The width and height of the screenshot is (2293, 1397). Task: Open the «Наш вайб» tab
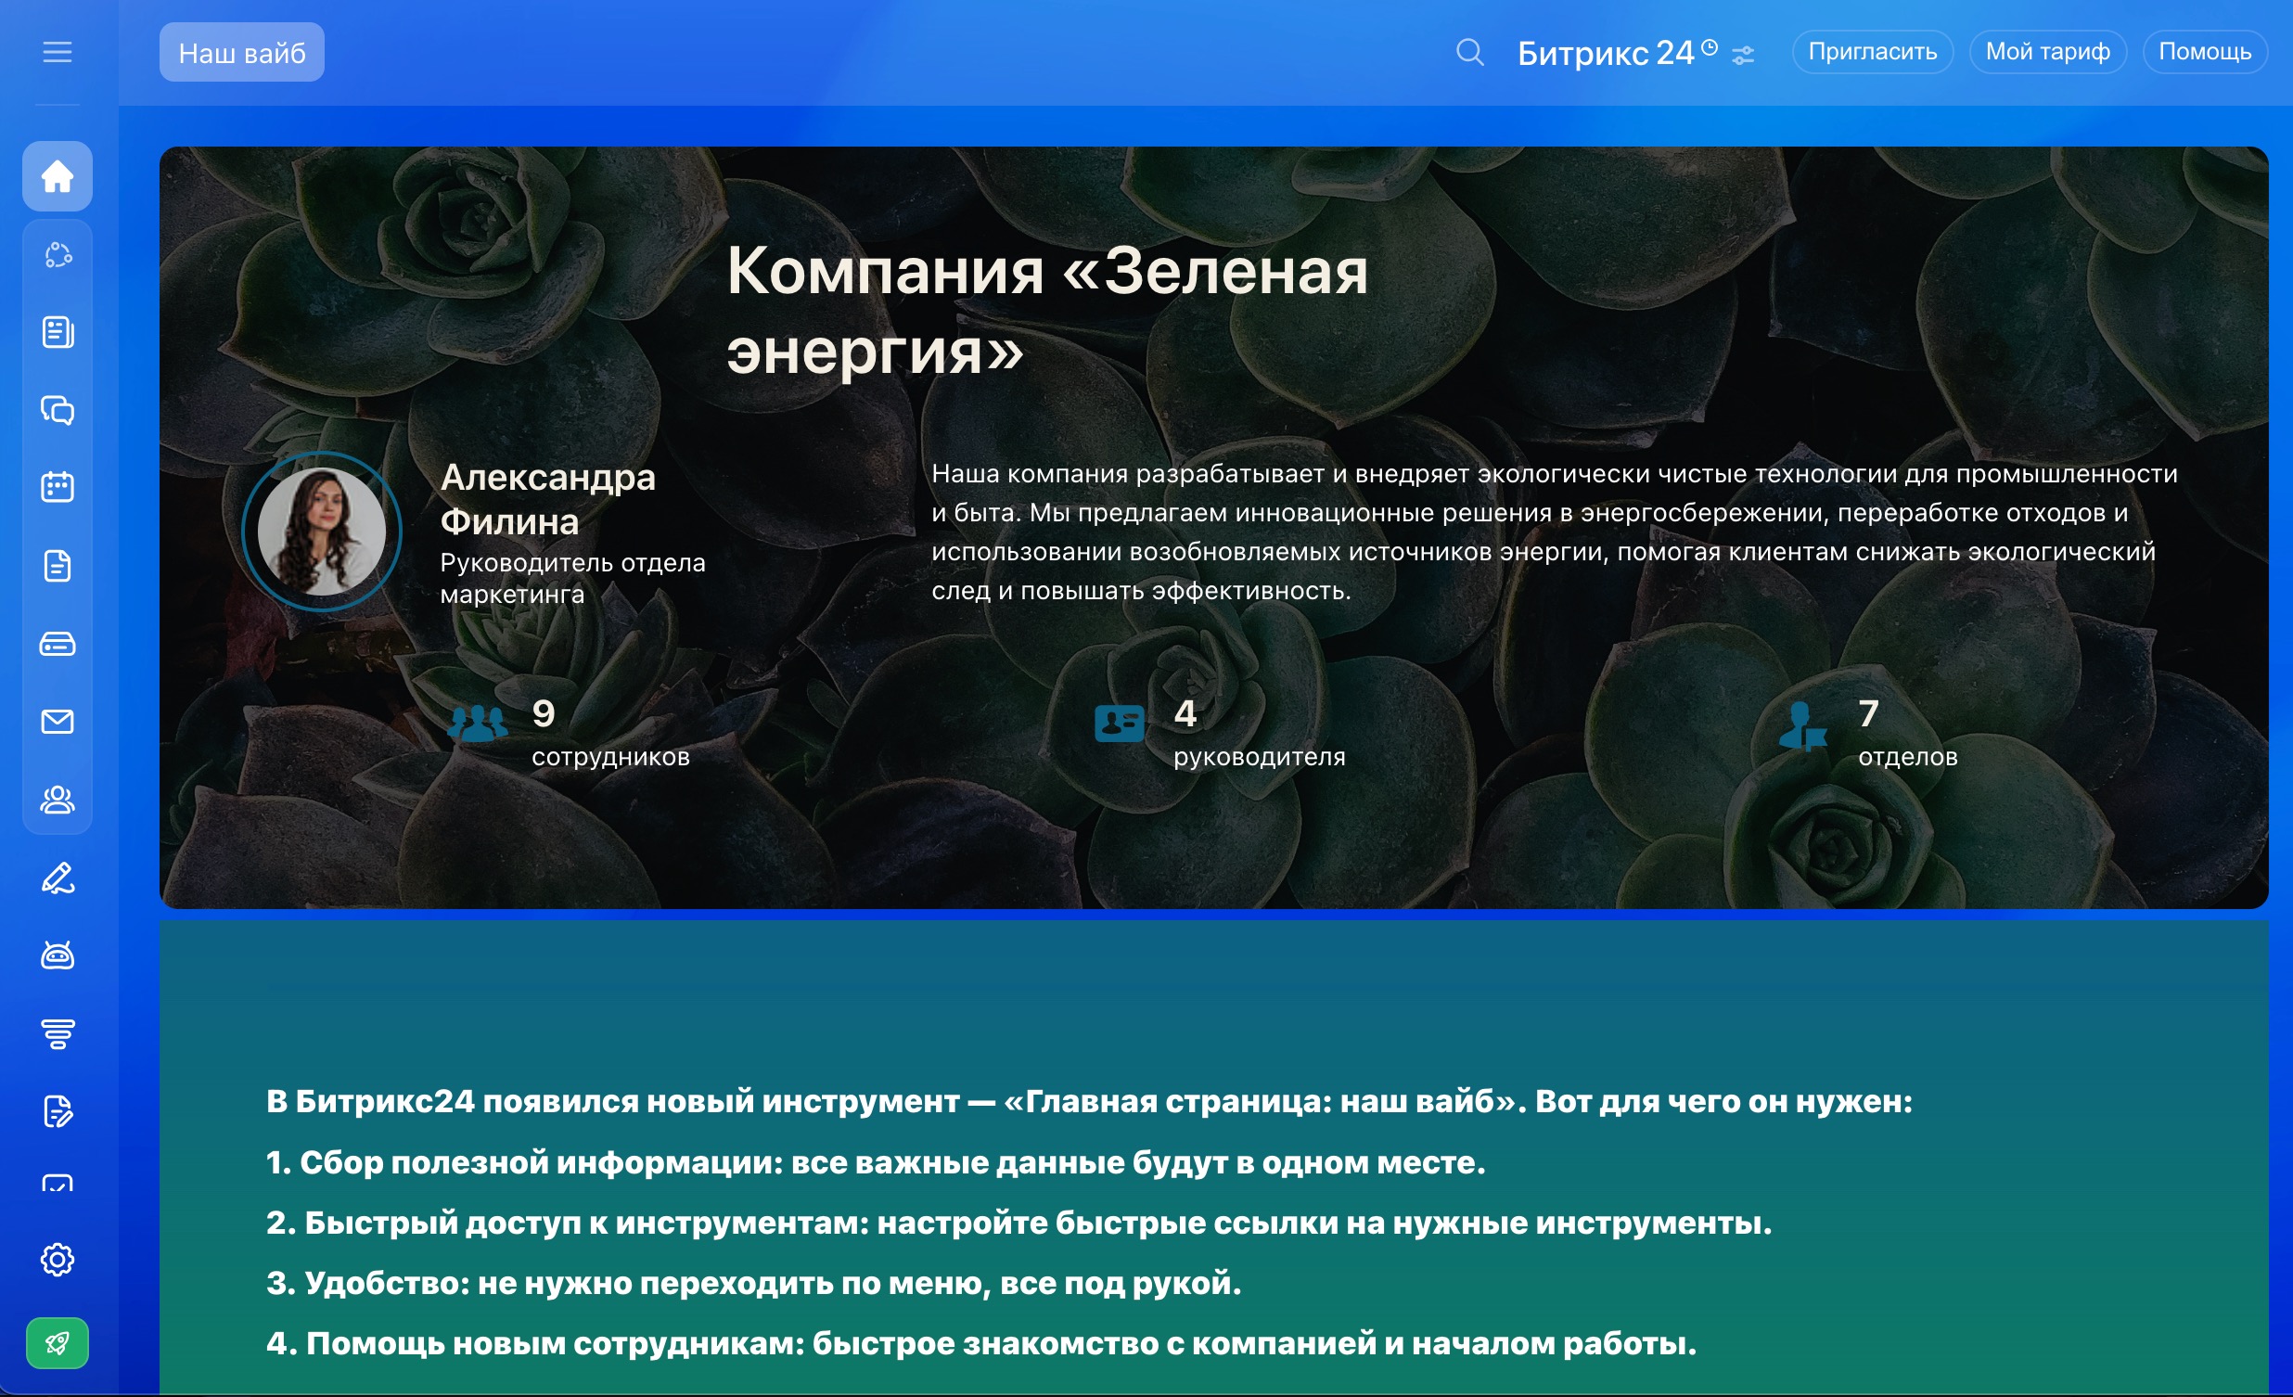[x=242, y=52]
